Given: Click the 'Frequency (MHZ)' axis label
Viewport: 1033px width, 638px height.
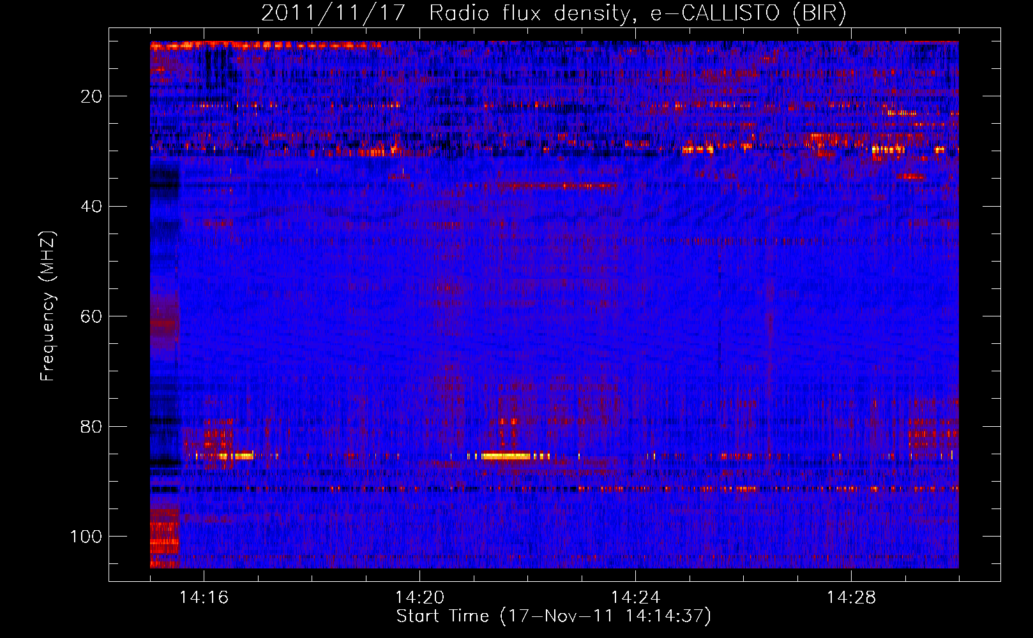Looking at the screenshot, I should click(48, 306).
